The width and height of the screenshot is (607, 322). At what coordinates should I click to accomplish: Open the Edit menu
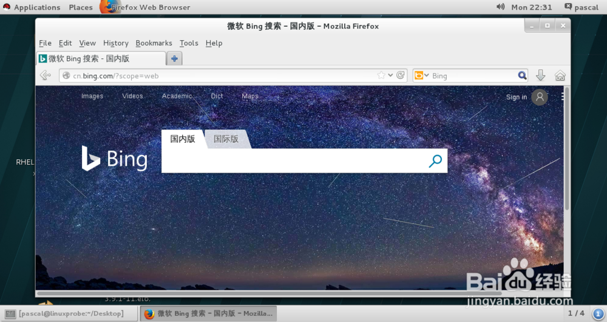(65, 43)
